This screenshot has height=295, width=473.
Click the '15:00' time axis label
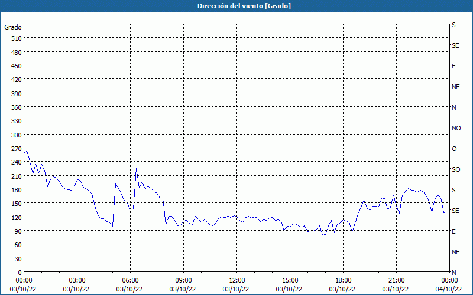(290, 281)
